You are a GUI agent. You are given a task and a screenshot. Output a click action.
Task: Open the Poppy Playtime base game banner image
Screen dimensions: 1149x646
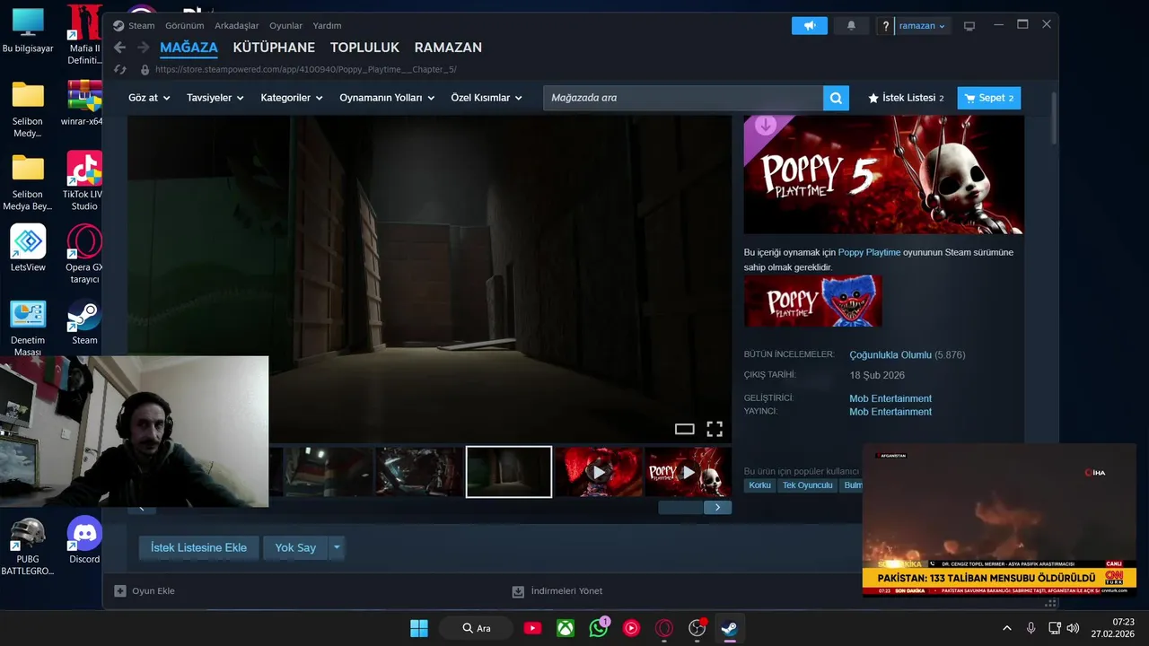(813, 301)
